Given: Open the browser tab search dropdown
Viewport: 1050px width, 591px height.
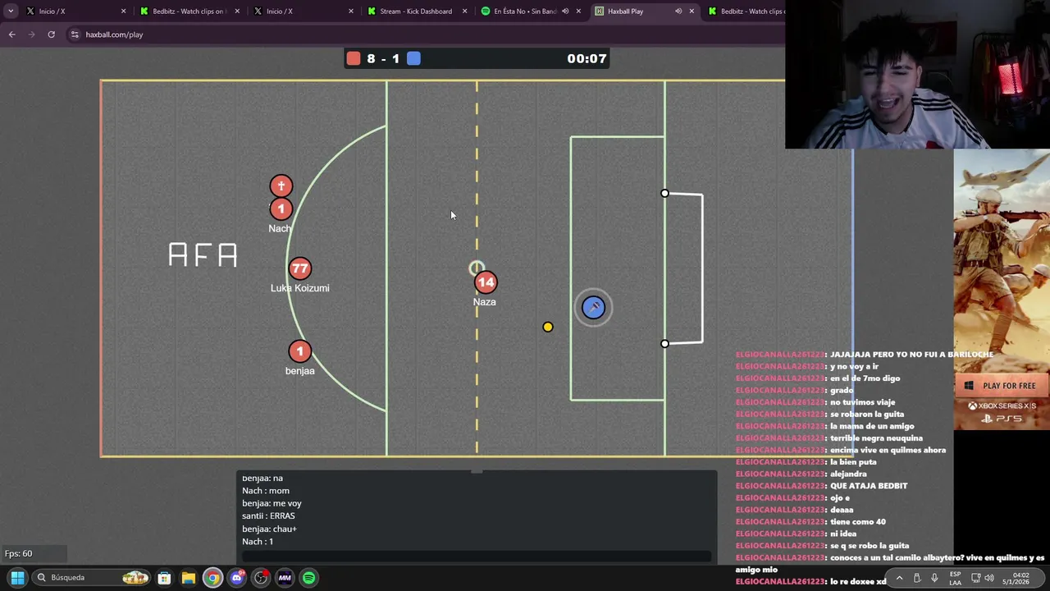Looking at the screenshot, I should click(11, 11).
